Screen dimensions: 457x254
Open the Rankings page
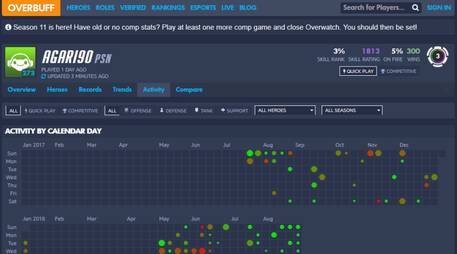click(168, 8)
